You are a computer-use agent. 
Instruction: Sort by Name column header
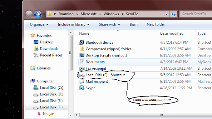pos(84,33)
